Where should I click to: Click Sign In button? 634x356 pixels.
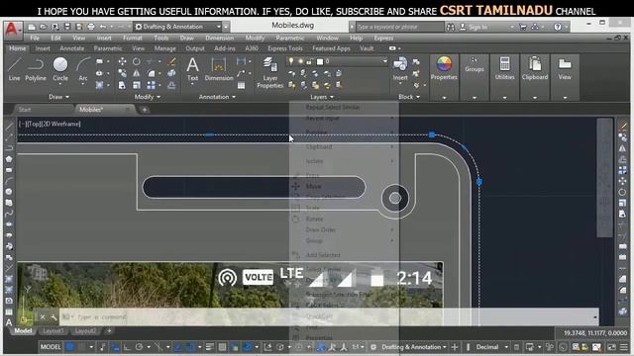(475, 27)
